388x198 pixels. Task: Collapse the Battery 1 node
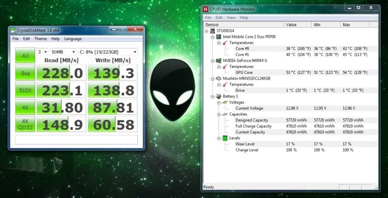click(x=213, y=97)
